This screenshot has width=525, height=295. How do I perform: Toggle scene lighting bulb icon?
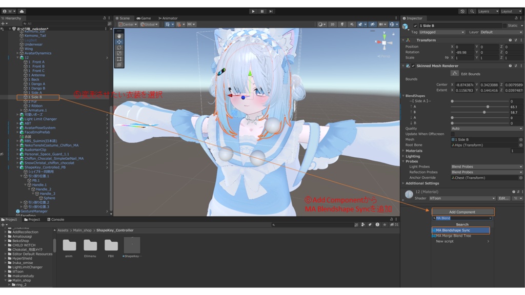coord(342,25)
